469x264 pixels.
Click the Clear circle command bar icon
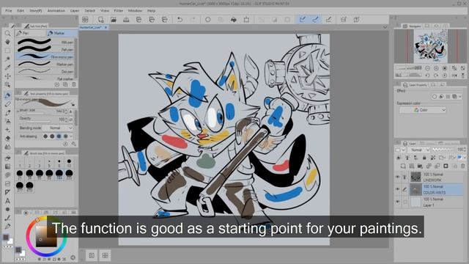208,20
